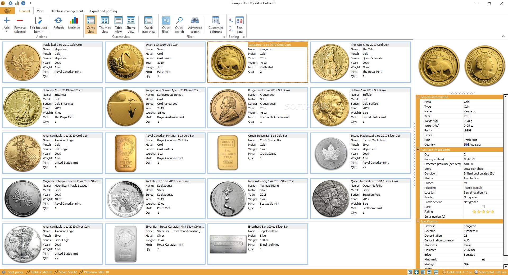508x275 pixels.
Task: Select thumbs view icon in status bar
Action: click(416, 272)
